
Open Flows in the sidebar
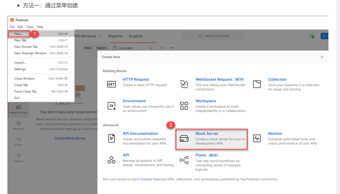click(x=19, y=142)
